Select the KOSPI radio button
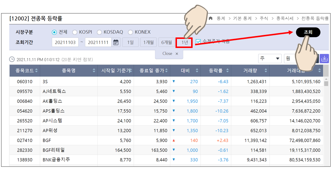Image resolution: width=335 pixels, height=169 pixels. coord(74,32)
